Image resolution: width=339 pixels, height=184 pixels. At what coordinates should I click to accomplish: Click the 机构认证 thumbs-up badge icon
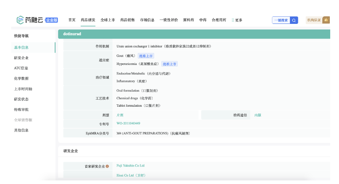click(326, 20)
